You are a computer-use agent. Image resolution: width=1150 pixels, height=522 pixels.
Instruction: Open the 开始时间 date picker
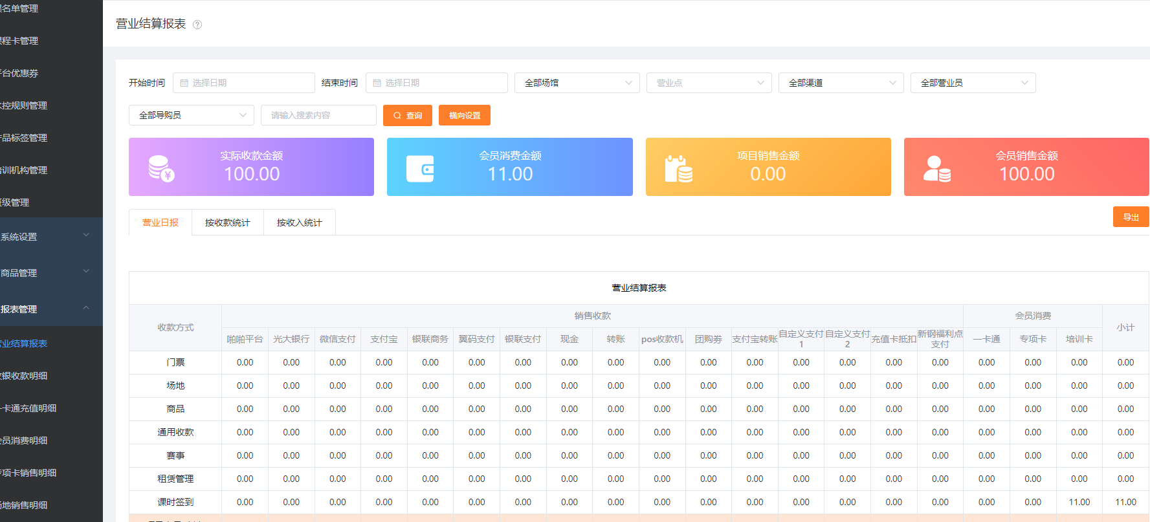244,83
